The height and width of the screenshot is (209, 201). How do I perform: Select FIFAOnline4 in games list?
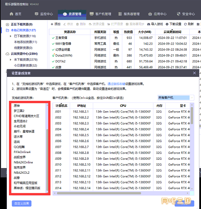(x=22, y=152)
